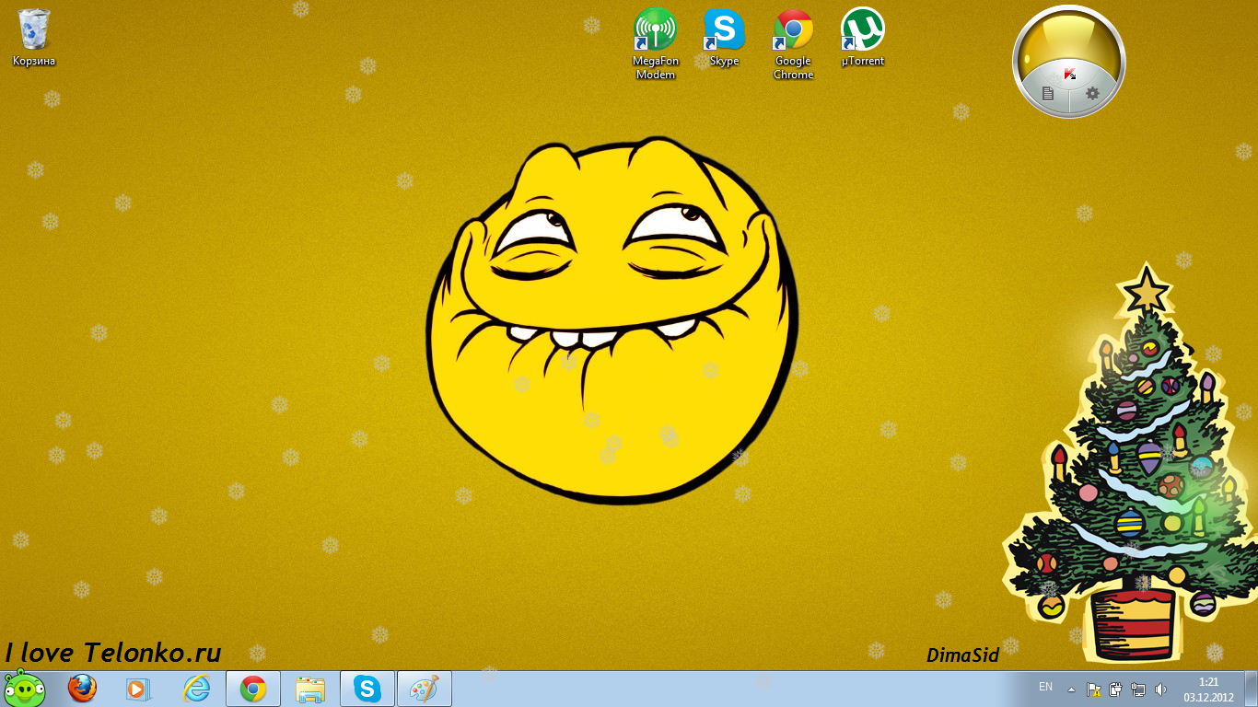
Task: Click the power plug tray icon
Action: 1116,689
